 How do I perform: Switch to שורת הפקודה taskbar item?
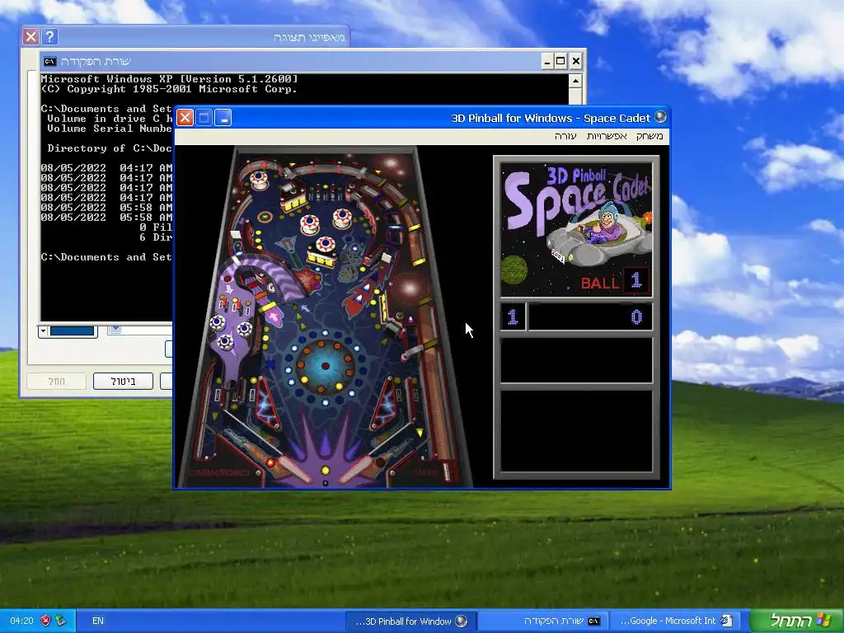(544, 621)
